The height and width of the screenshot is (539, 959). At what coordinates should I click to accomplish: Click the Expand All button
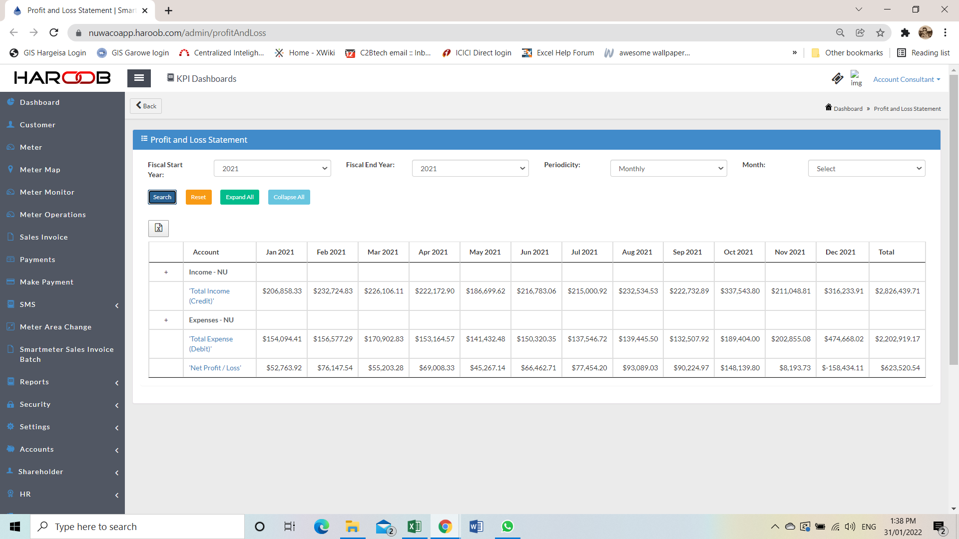click(x=240, y=197)
